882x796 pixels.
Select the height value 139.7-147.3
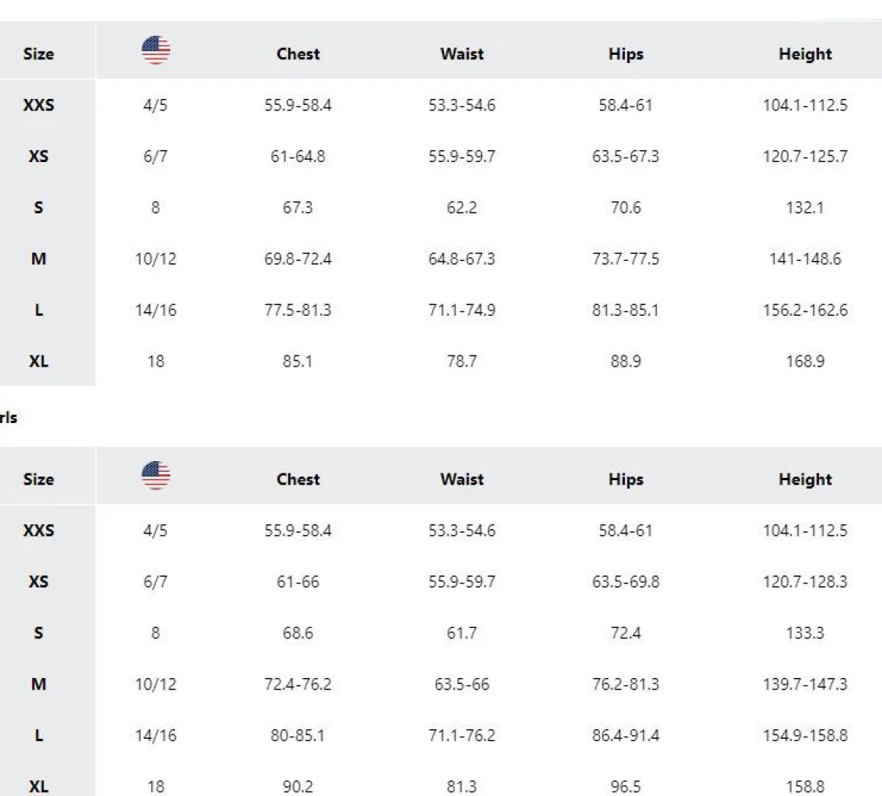click(805, 684)
